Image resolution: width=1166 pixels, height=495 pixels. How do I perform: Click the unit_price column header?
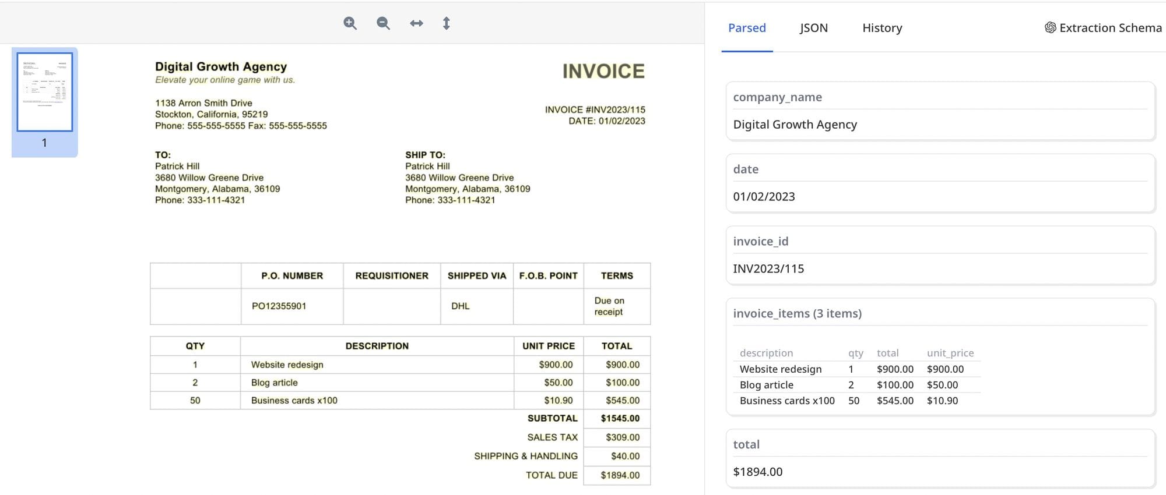[x=950, y=353]
